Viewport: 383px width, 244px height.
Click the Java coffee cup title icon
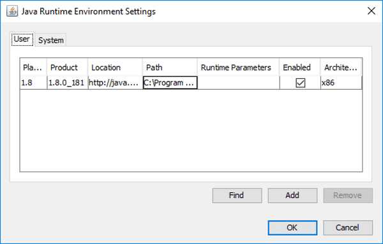click(x=12, y=11)
